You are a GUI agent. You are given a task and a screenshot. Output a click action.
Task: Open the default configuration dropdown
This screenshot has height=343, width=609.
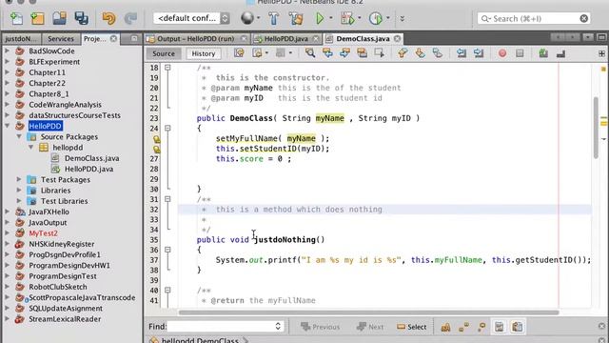(x=191, y=18)
